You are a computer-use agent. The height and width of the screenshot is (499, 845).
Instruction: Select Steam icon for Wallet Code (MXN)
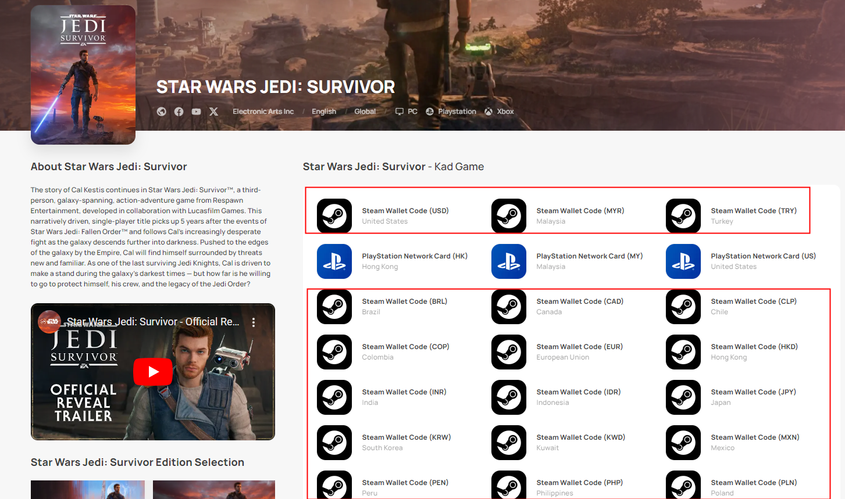coord(683,443)
